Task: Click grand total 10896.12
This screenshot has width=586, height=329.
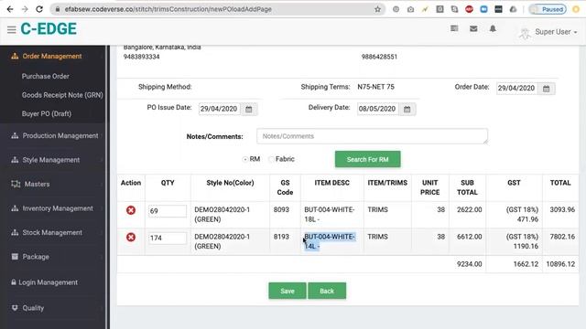Action: tap(560, 264)
